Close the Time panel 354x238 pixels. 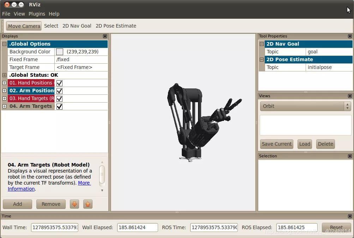tap(350, 216)
